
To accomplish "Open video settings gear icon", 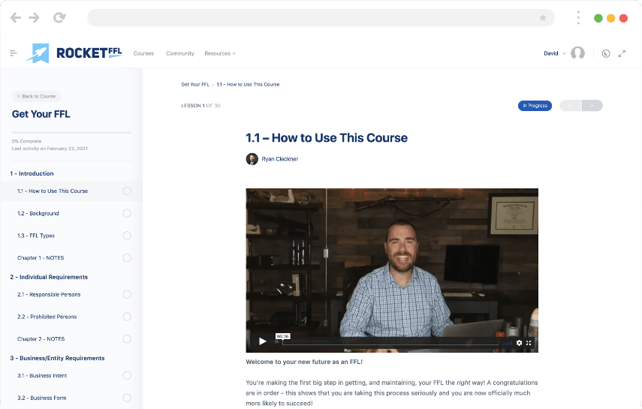I will tap(519, 342).
